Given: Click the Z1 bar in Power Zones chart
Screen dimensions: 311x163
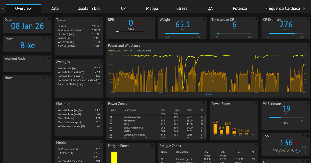Looking at the screenshot, I should (215, 129).
